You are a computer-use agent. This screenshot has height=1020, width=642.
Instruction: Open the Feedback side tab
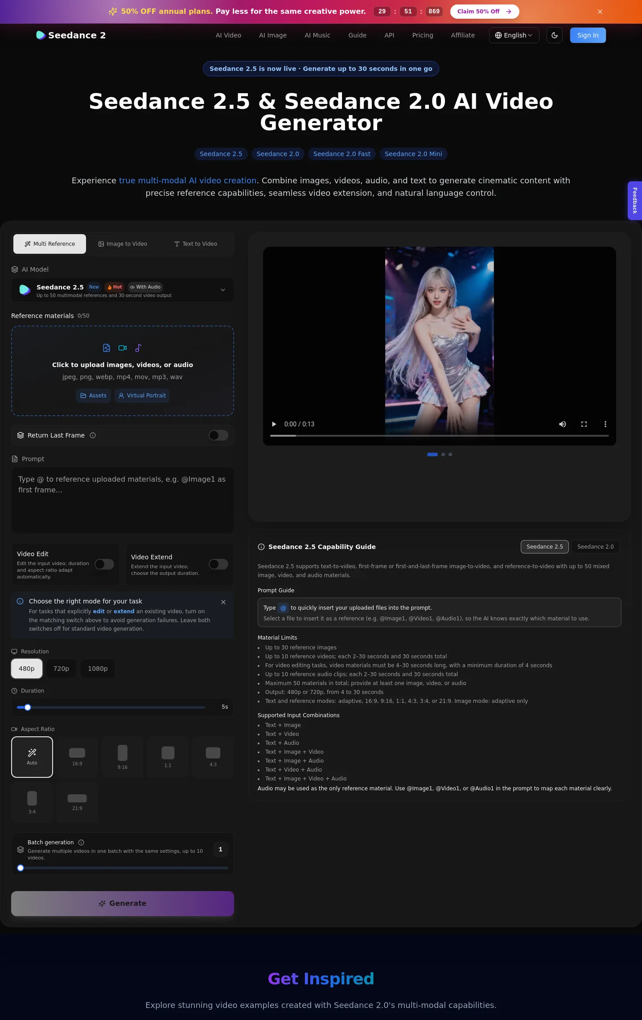tap(635, 201)
